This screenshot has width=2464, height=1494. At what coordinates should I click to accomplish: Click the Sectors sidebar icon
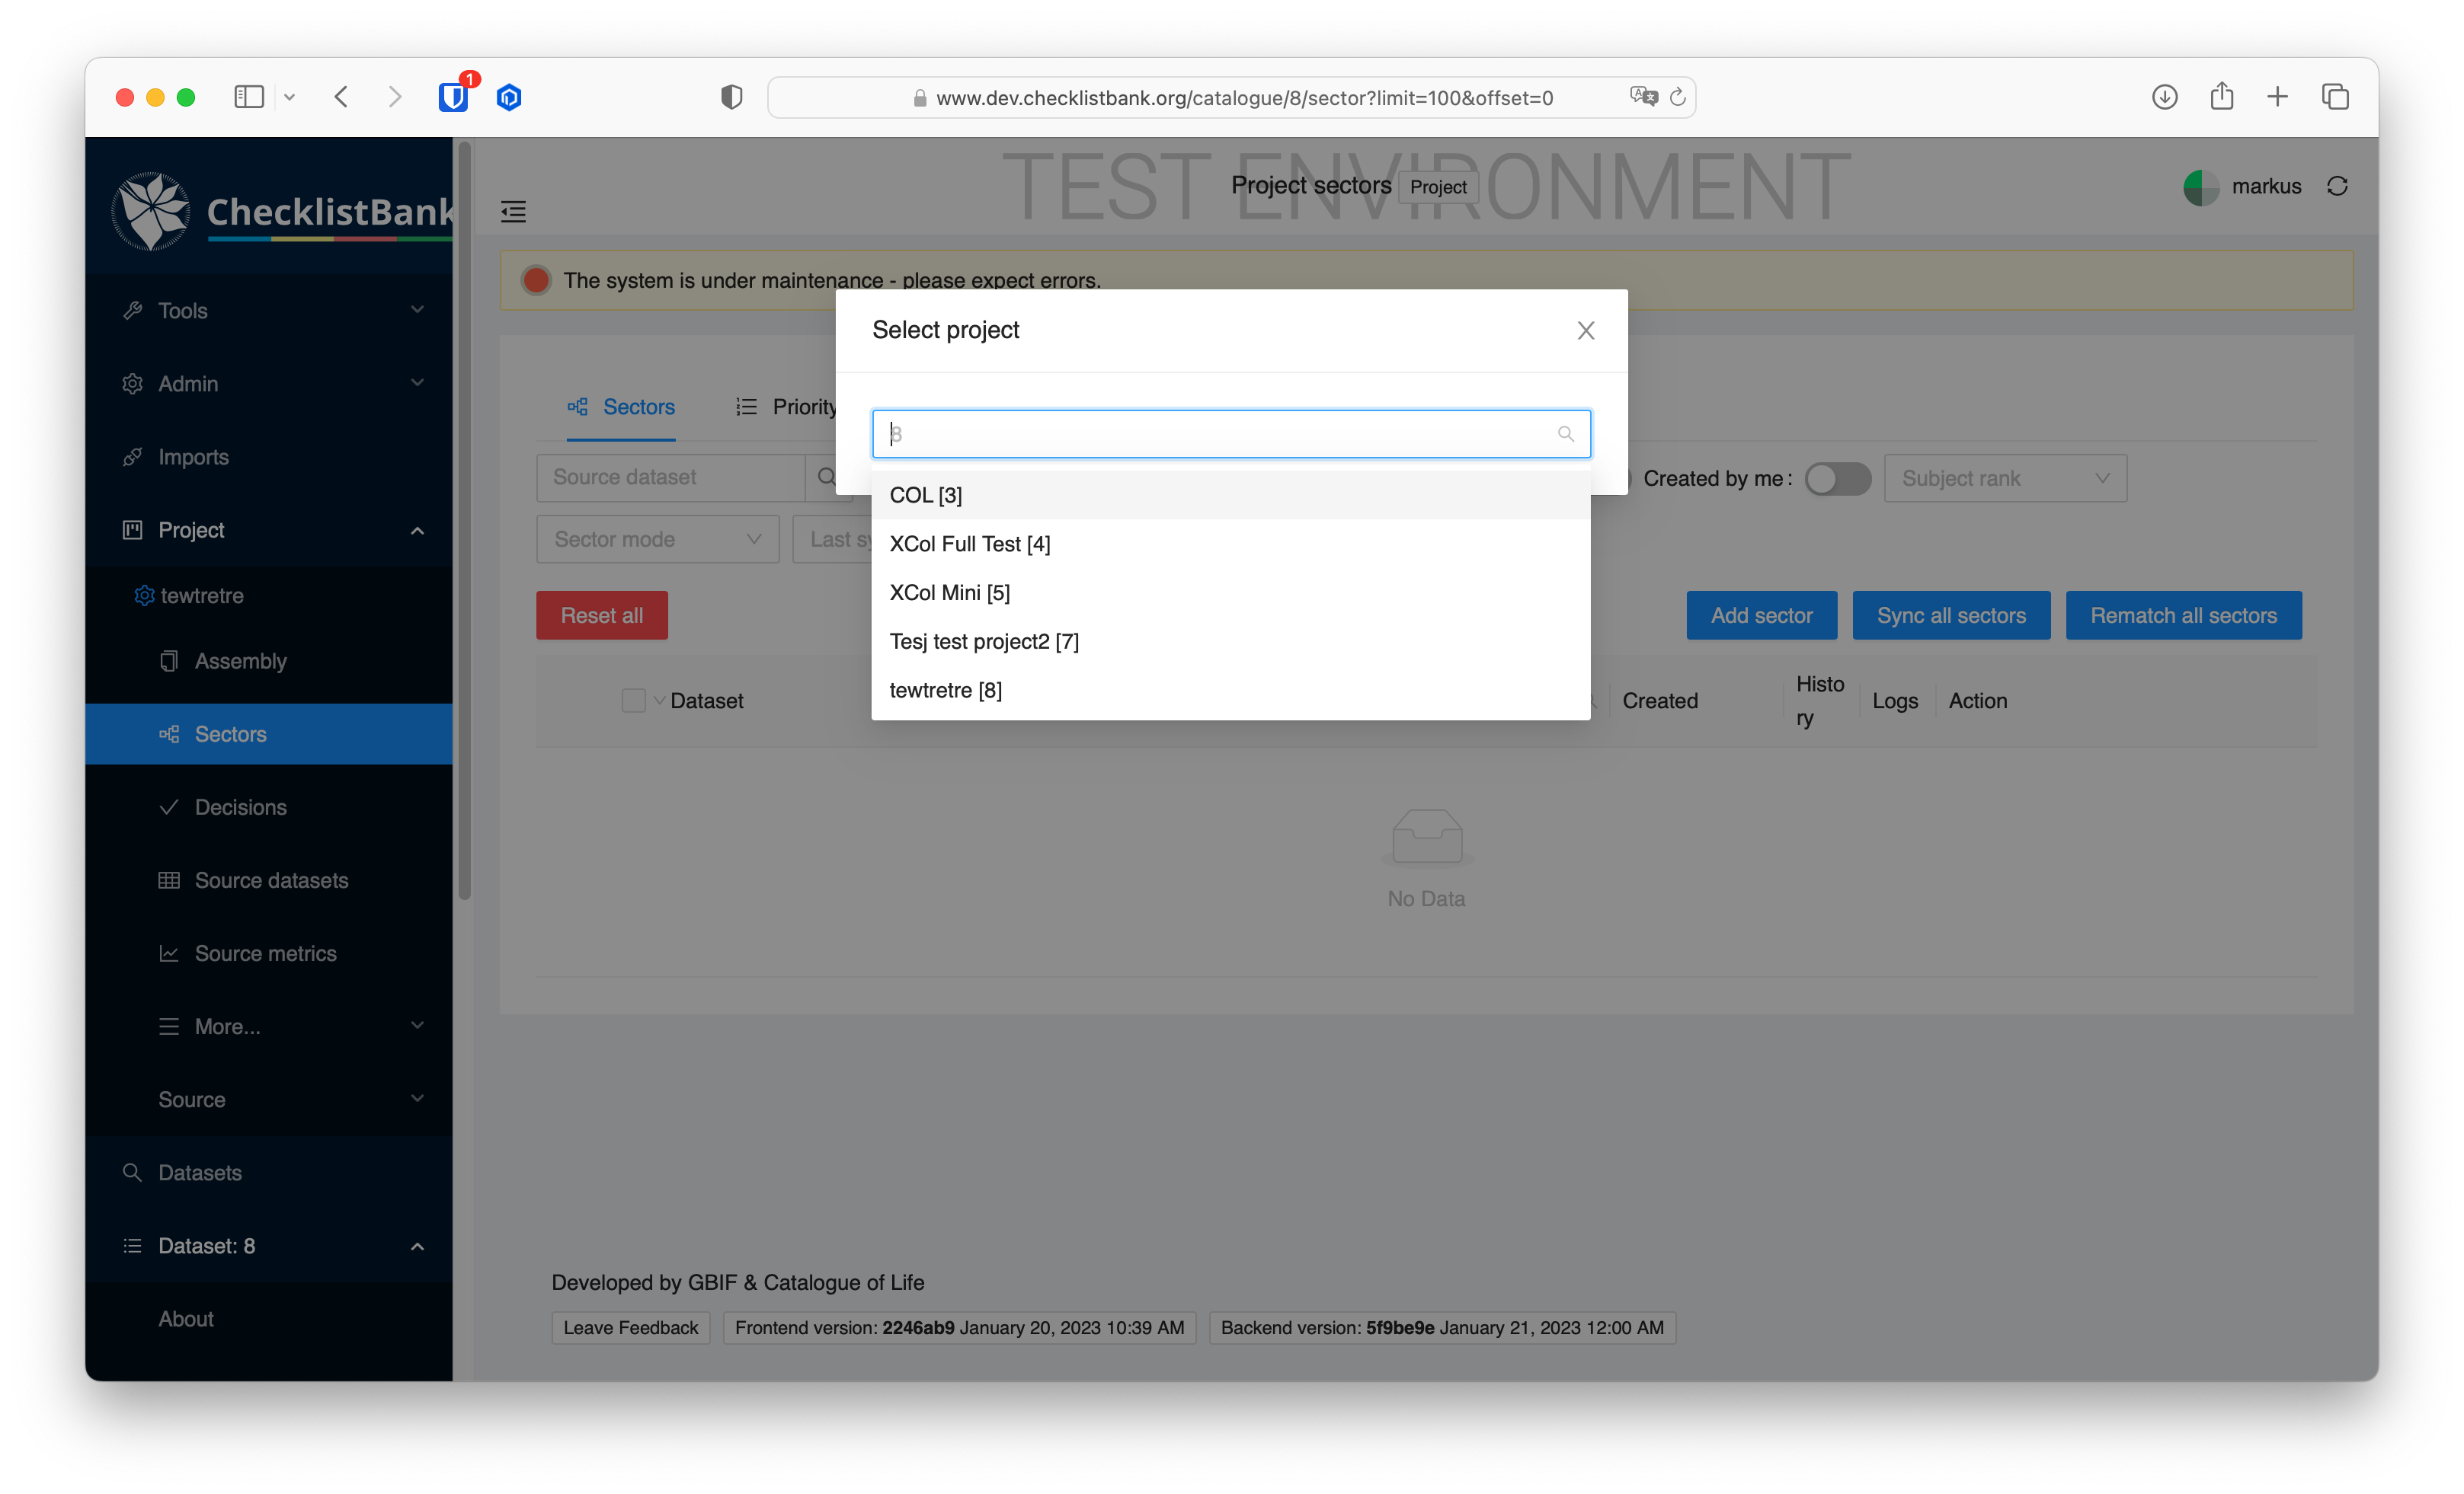tap(169, 733)
